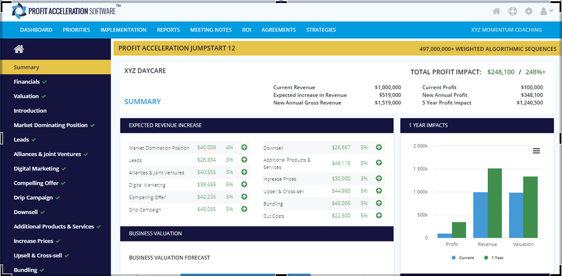Click the 1 Year Impacts panel header
The width and height of the screenshot is (562, 276).
coord(477,126)
